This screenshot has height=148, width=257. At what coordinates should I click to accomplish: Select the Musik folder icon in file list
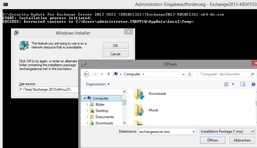point(139,110)
